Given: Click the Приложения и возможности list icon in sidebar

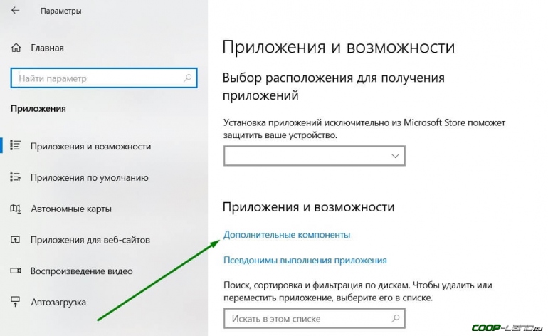Looking at the screenshot, I should [16, 146].
